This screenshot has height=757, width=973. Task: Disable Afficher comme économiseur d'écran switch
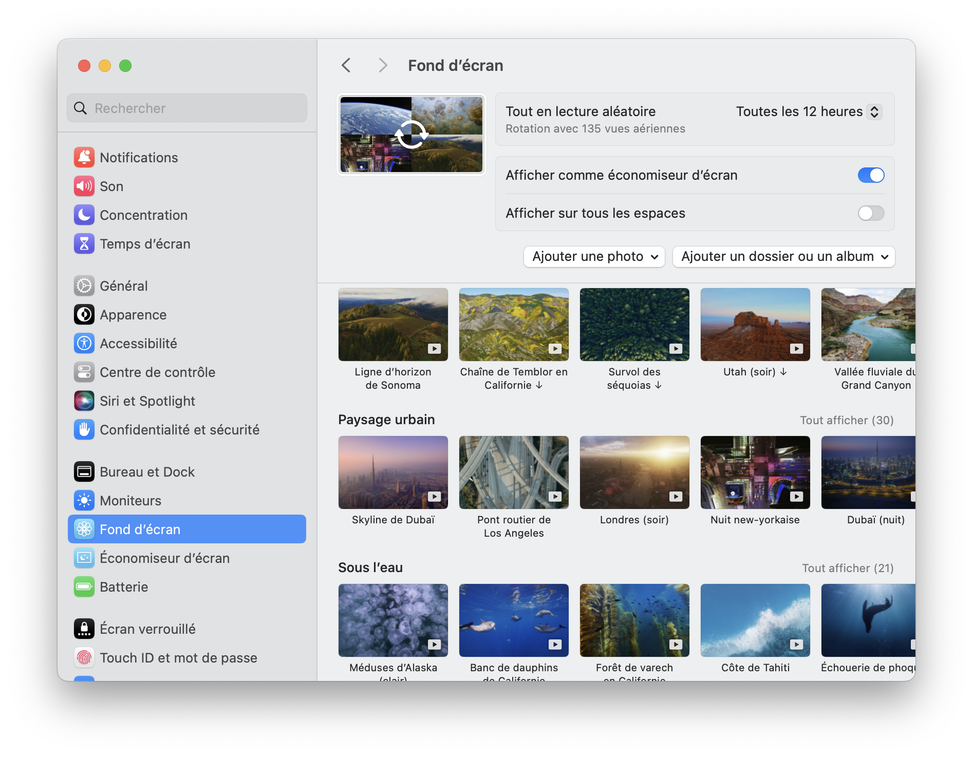pyautogui.click(x=871, y=175)
